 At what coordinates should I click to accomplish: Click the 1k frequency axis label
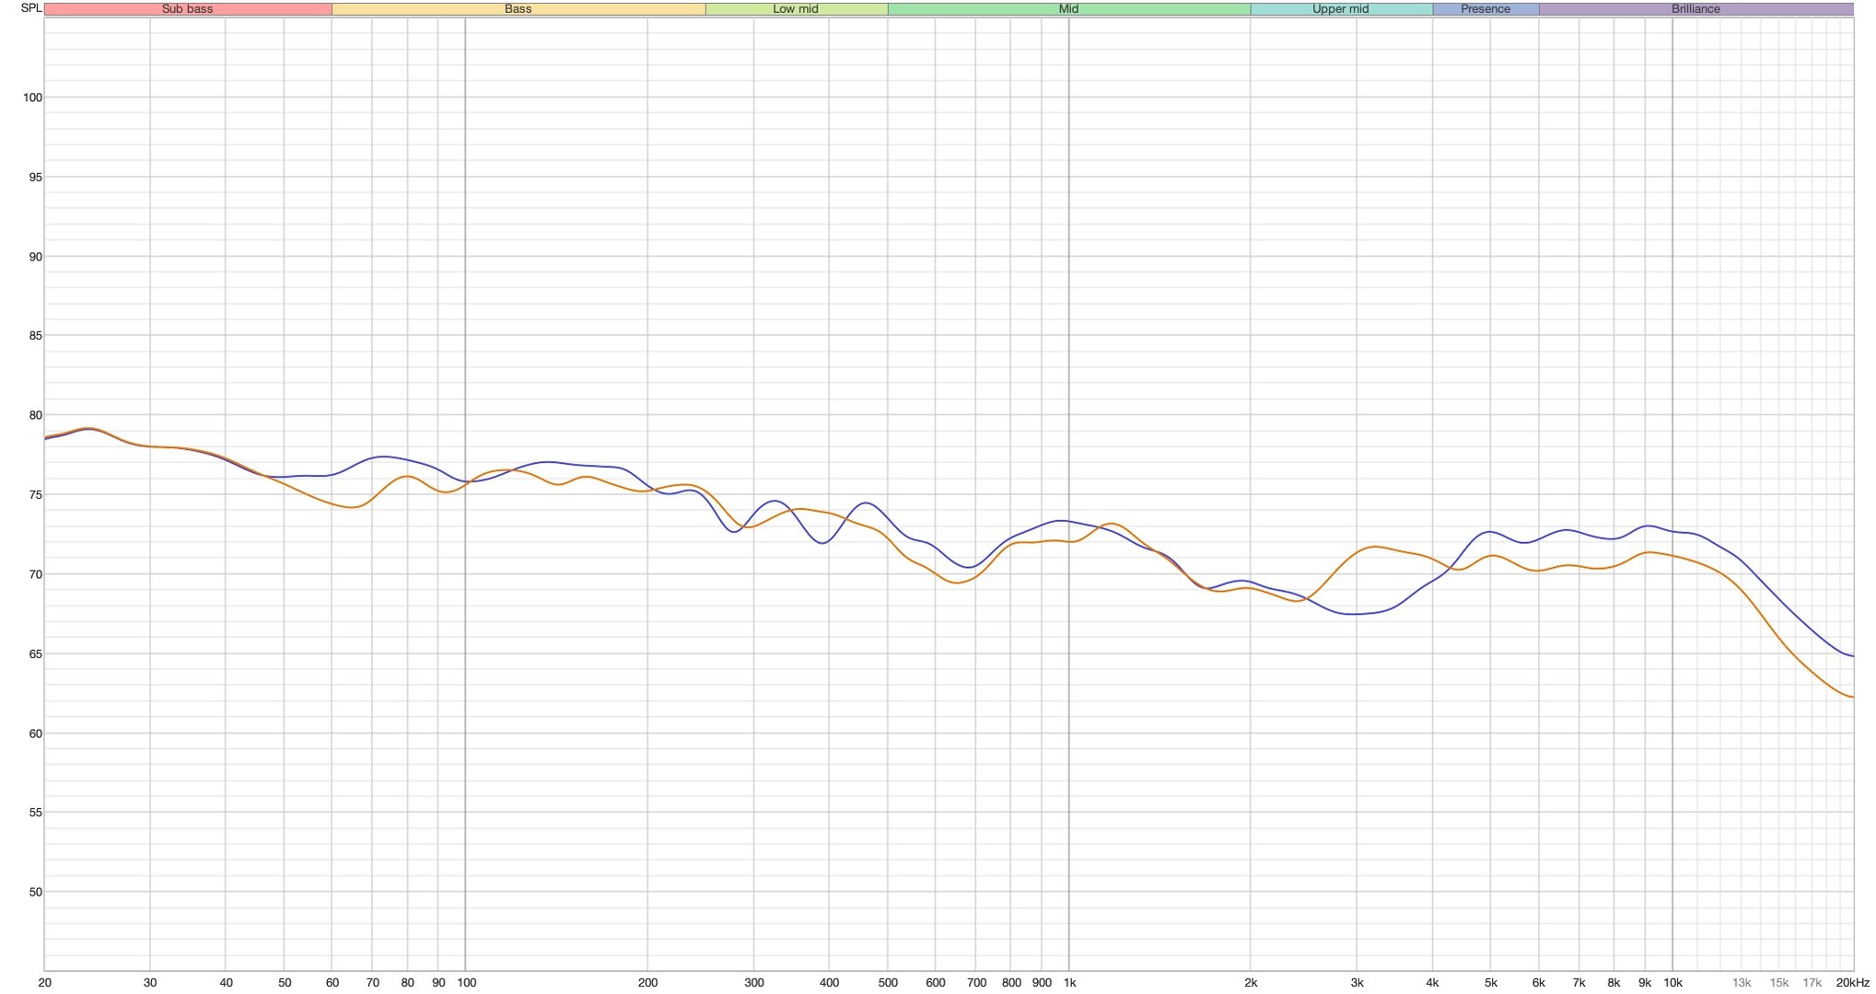[1069, 983]
